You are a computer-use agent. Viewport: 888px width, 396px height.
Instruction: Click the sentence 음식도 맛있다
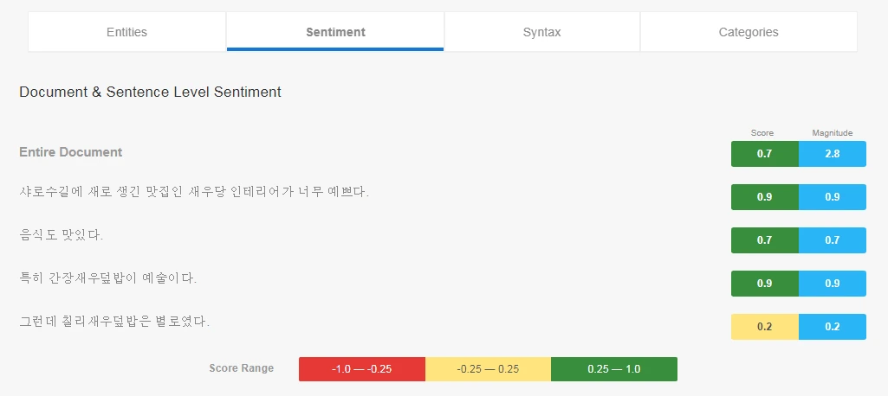pos(61,235)
